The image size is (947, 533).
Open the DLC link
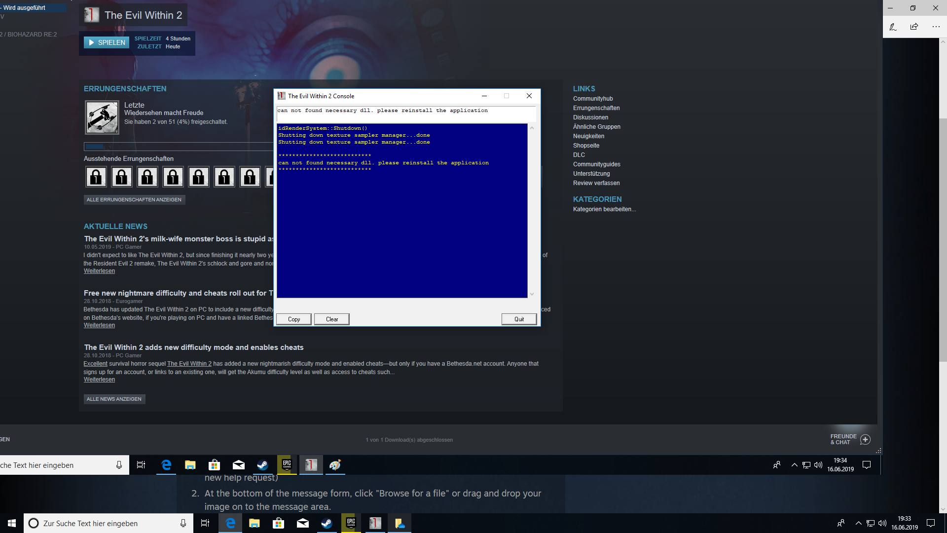(x=579, y=155)
